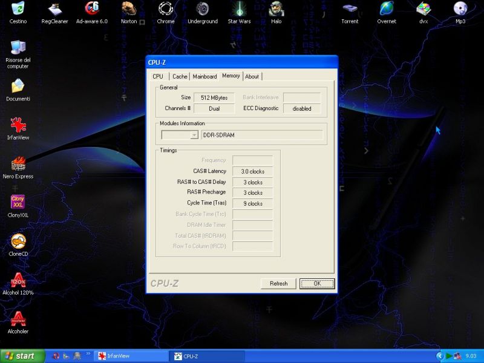Click the CPU-Z taskbar button
The height and width of the screenshot is (363, 484).
pos(207,356)
